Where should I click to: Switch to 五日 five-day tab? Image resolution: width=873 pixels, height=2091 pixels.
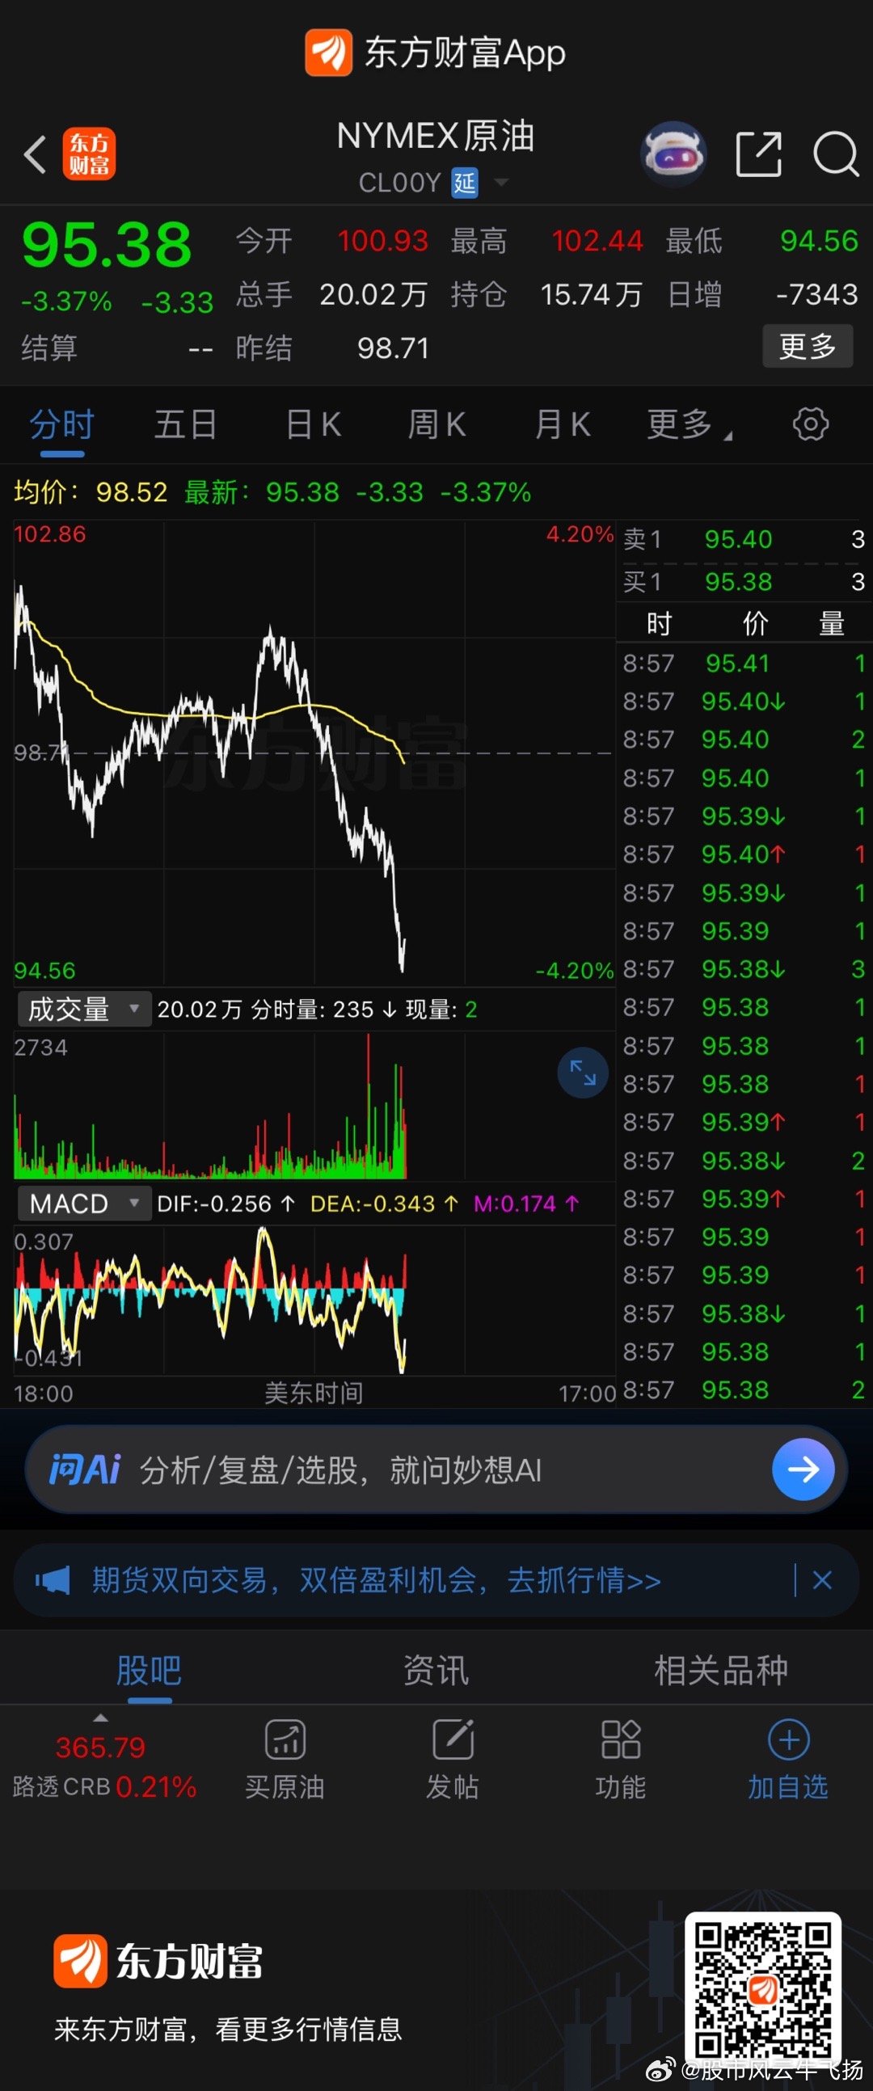pyautogui.click(x=186, y=424)
